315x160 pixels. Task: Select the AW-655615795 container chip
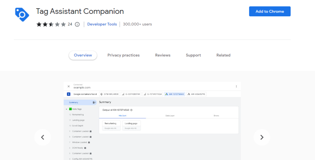tap(196, 94)
